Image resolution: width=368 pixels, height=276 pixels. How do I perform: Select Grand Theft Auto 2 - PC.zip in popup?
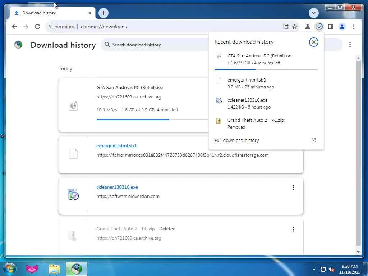266,124
